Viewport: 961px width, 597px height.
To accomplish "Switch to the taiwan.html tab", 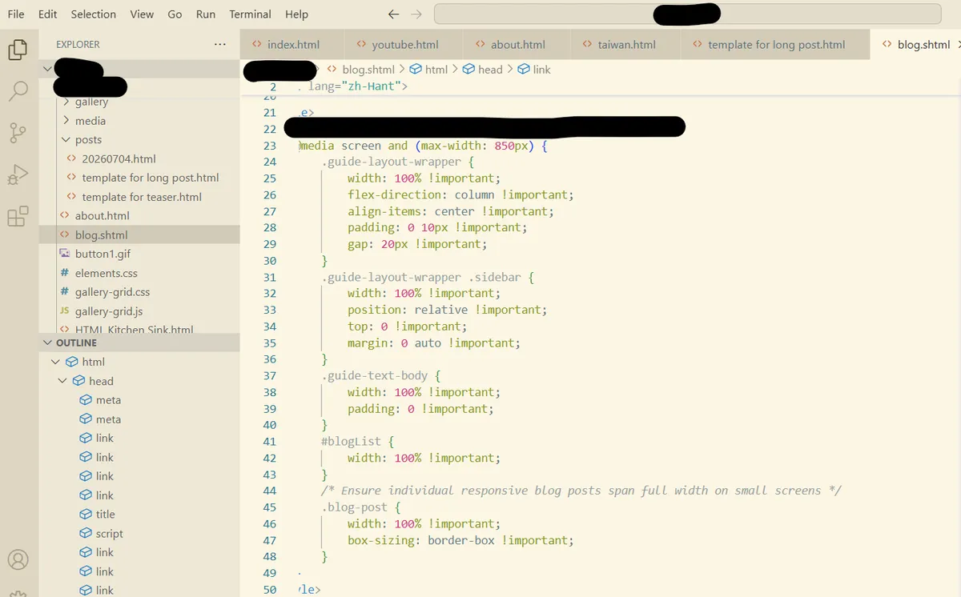I will [x=626, y=45].
